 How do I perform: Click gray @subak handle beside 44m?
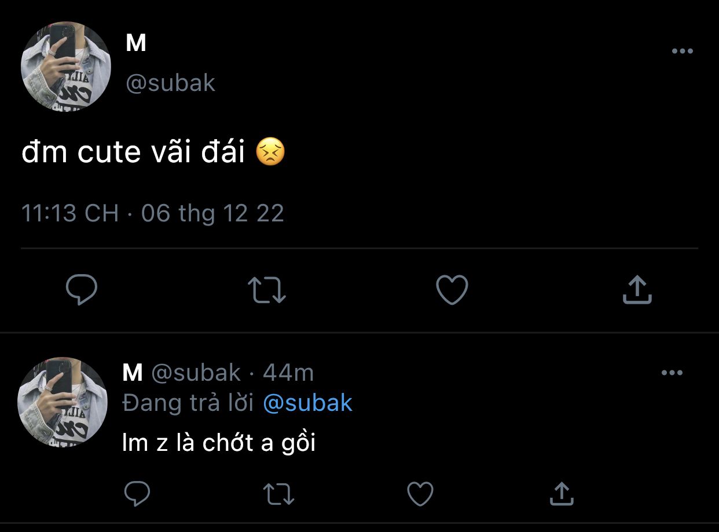pyautogui.click(x=196, y=373)
